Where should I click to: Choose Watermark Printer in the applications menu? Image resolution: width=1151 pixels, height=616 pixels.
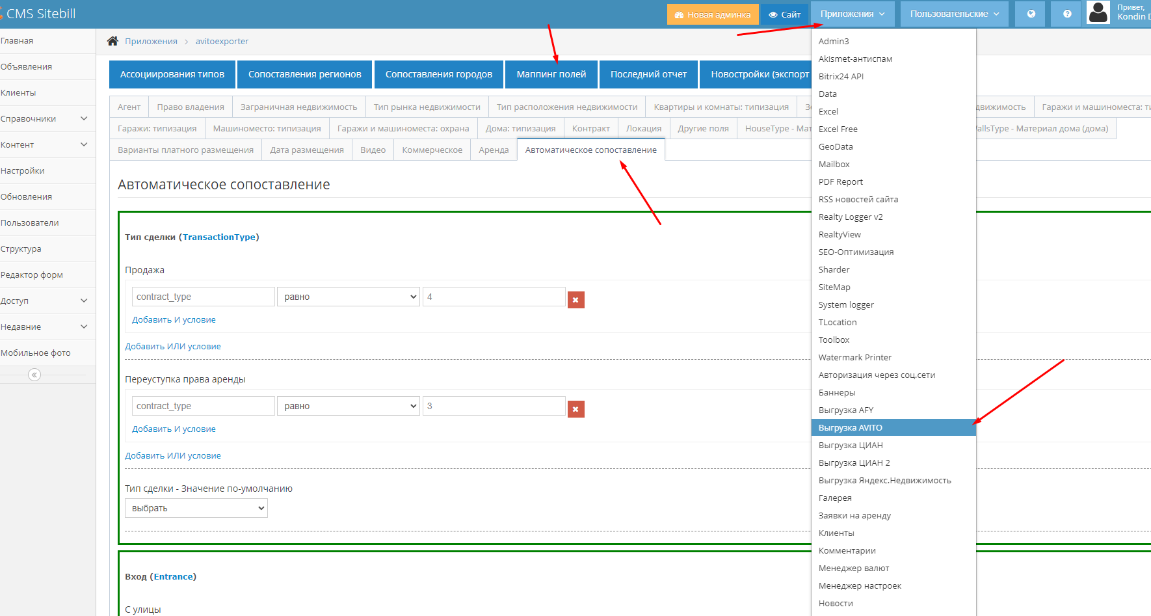tap(854, 357)
